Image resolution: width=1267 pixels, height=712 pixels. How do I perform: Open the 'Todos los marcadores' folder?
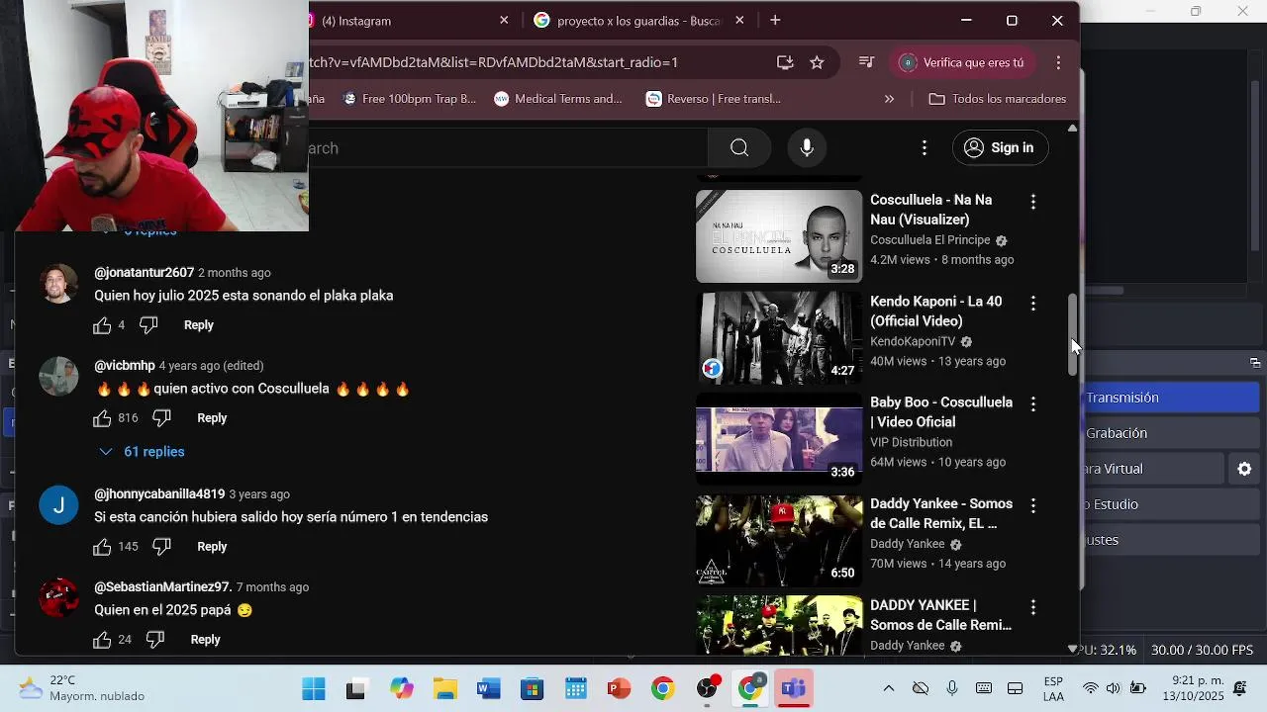[998, 99]
